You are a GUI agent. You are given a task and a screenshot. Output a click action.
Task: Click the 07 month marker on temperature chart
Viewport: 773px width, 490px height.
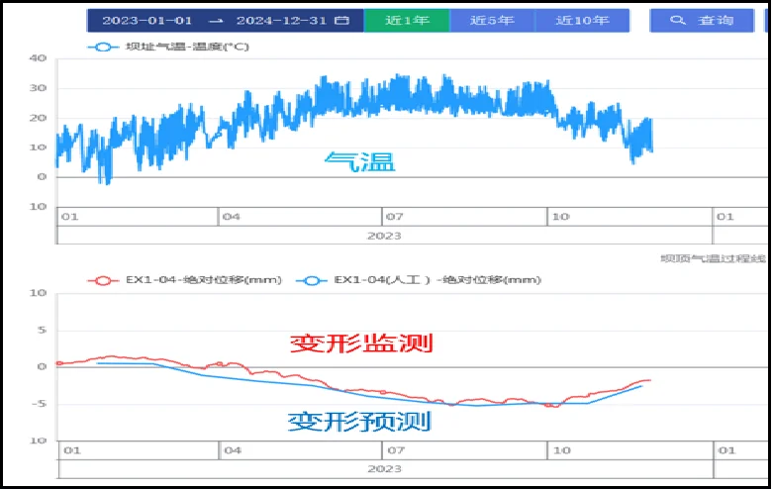coord(394,217)
